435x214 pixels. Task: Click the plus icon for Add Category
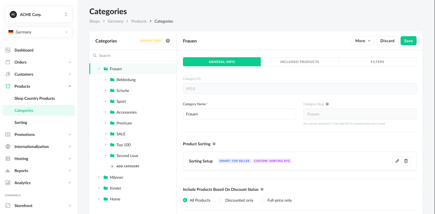pyautogui.click(x=112, y=166)
